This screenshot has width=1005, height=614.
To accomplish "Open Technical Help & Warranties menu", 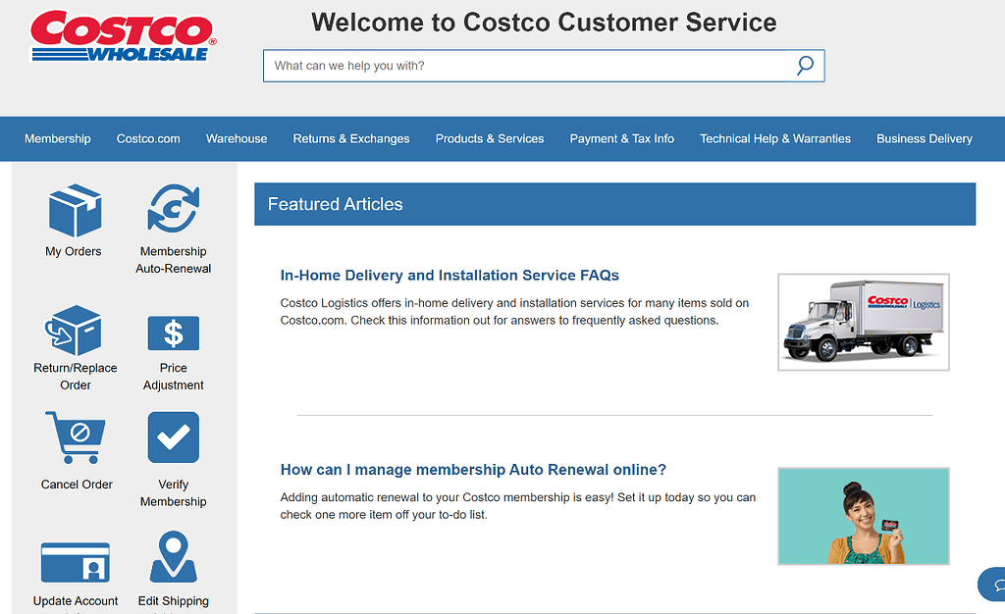I will pyautogui.click(x=775, y=139).
